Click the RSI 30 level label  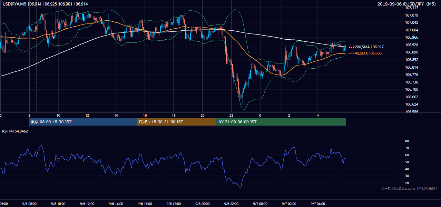pos(407,176)
